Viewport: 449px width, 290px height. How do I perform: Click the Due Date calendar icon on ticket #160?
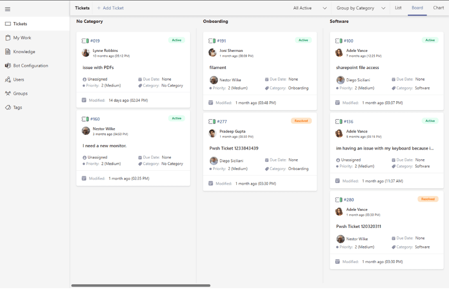tap(140, 157)
